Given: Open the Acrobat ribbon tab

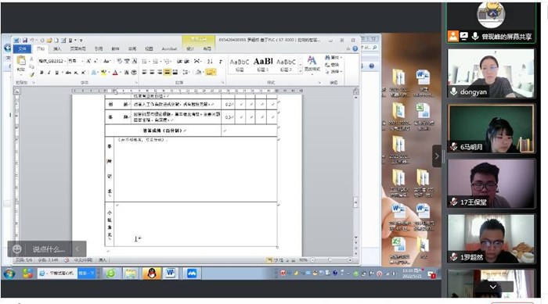Looking at the screenshot, I should coord(170,49).
